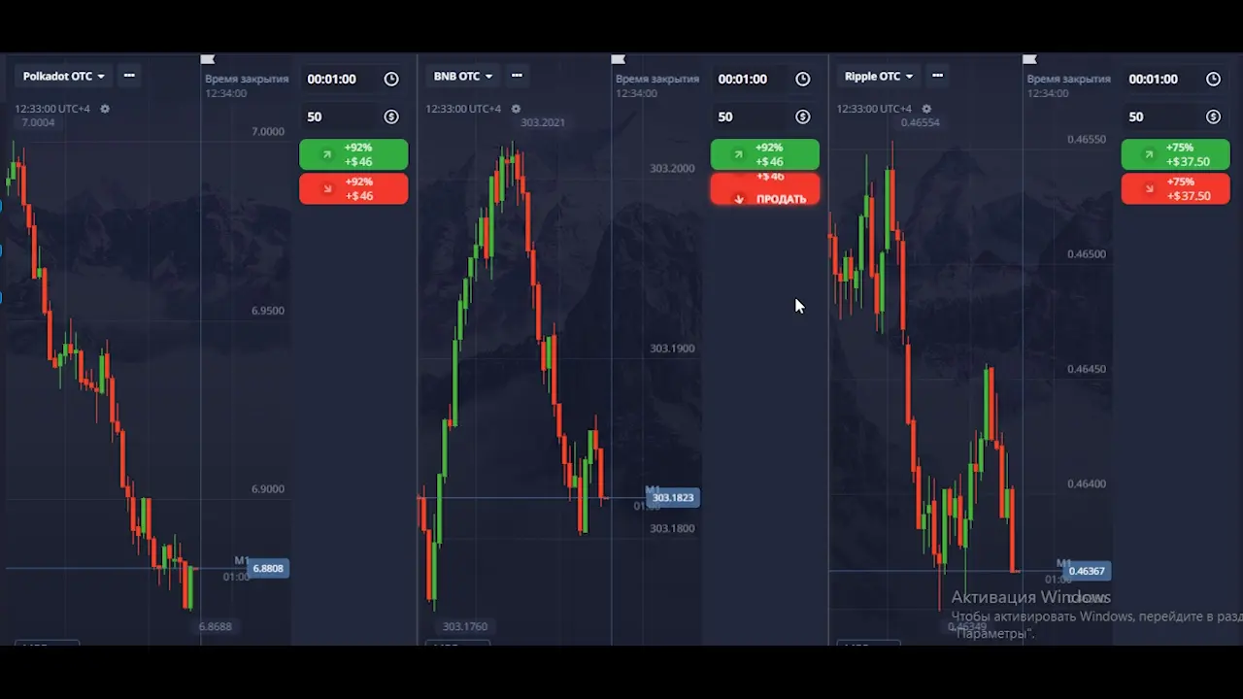Expand the BNB OTC asset selector
Screen dimensions: 1243x699
click(x=463, y=76)
